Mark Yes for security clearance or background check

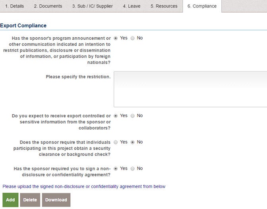coord(116,142)
